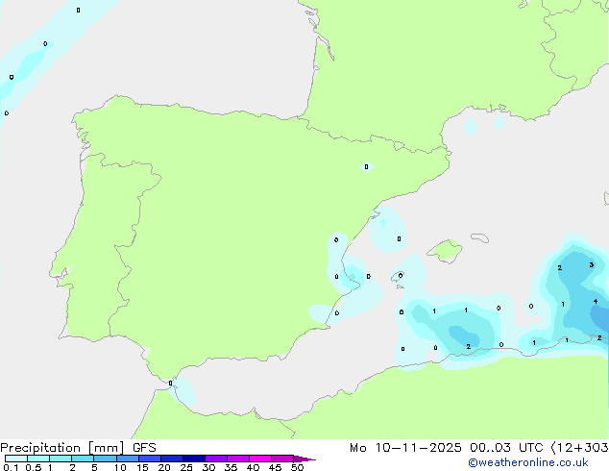Click the '0' value in the Pyrenees foothills patch

click(x=366, y=166)
